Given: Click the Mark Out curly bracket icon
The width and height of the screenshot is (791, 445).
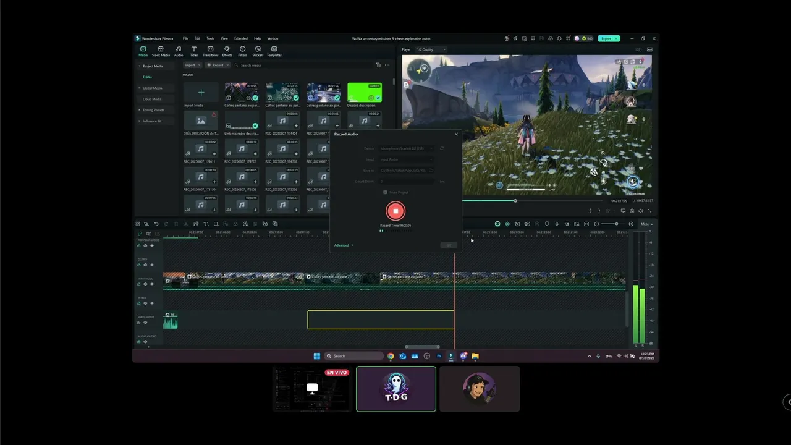Looking at the screenshot, I should (x=599, y=211).
